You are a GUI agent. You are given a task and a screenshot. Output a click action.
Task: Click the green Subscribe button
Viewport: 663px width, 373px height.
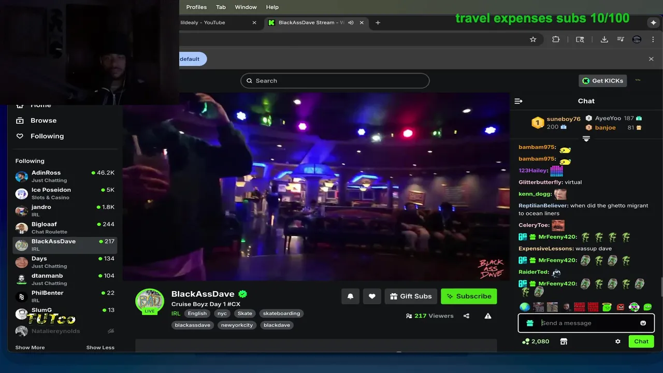[469, 296]
